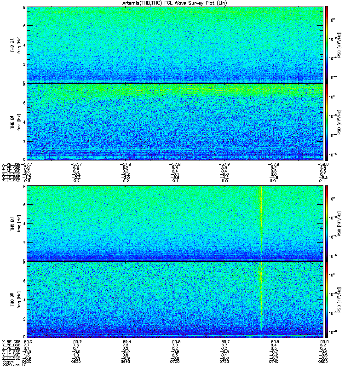345x368 pixels.
Task: Click the yellow broadband burst in THC B⊥ panel
Action: coord(261,223)
